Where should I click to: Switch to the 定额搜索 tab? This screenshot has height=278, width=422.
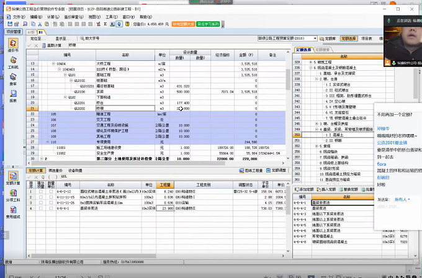point(322,49)
